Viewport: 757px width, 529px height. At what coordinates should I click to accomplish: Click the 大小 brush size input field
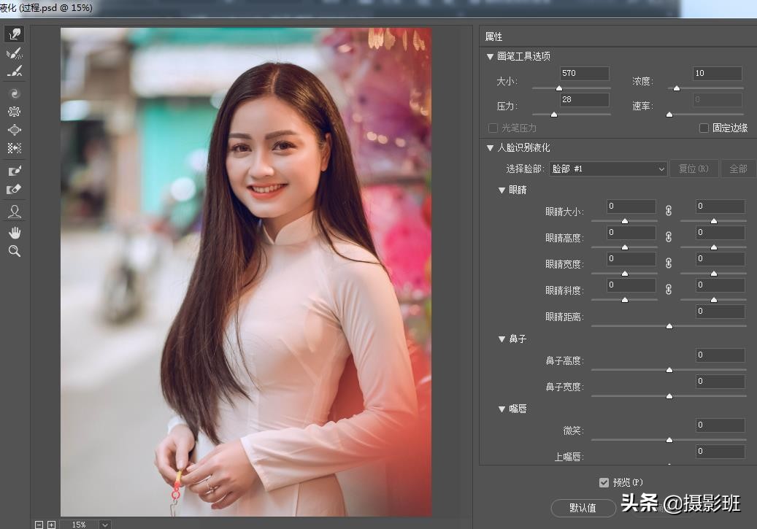(584, 74)
